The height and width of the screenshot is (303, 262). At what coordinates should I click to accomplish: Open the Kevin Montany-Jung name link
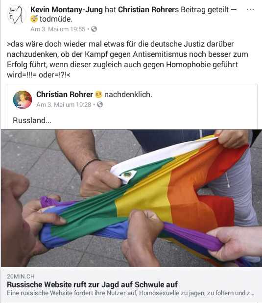click(x=67, y=9)
